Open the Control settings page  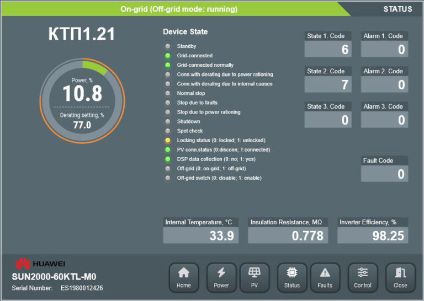coord(363,277)
